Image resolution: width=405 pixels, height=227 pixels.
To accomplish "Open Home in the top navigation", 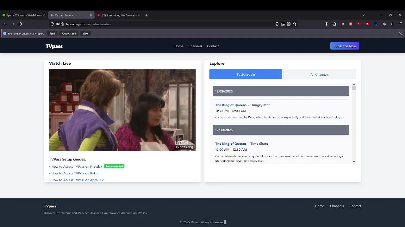I will [179, 46].
